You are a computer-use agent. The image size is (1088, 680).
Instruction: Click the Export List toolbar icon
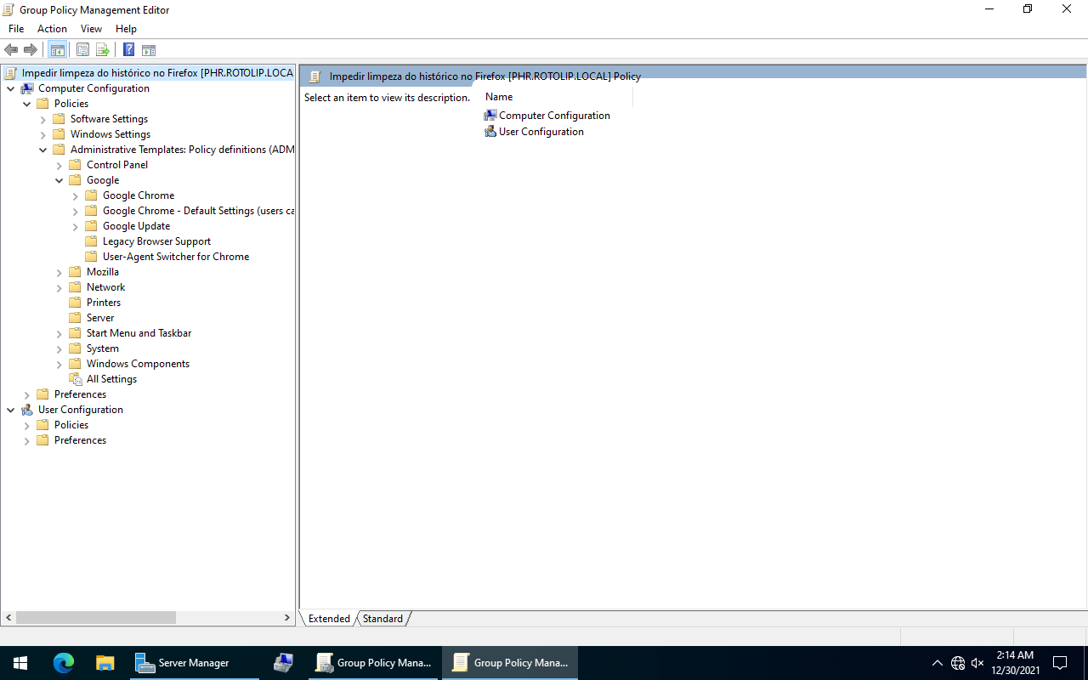103,49
